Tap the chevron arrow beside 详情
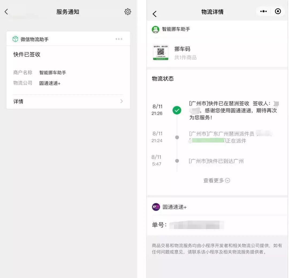Viewport: 289px width, 278px height. pos(121,101)
